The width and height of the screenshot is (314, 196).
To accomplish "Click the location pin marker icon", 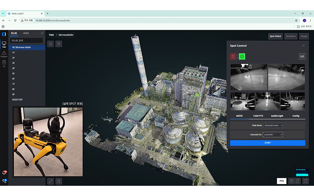I will click(x=59, y=44).
